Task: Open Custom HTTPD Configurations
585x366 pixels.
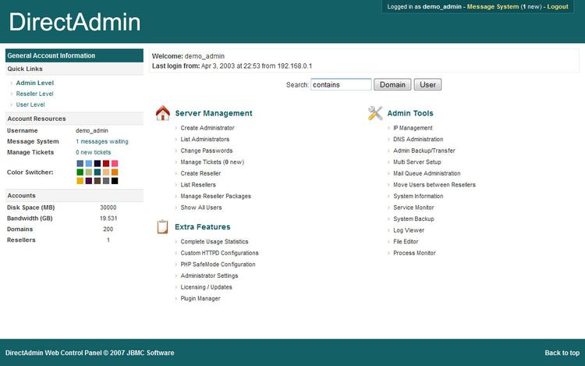Action: point(219,253)
